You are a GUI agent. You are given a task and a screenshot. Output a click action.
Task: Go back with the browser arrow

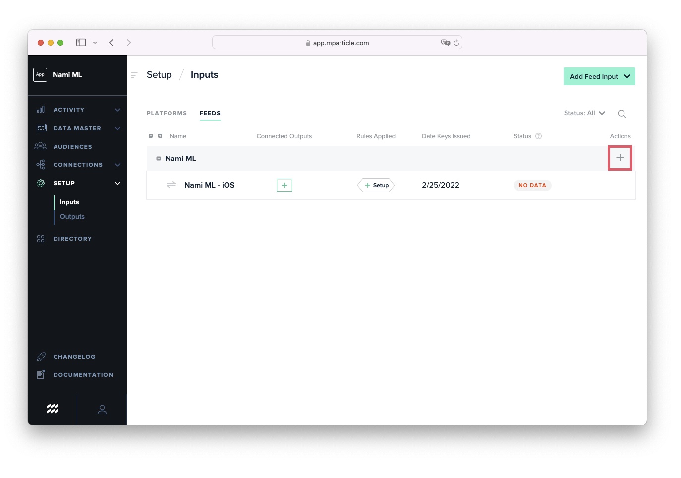coord(112,43)
